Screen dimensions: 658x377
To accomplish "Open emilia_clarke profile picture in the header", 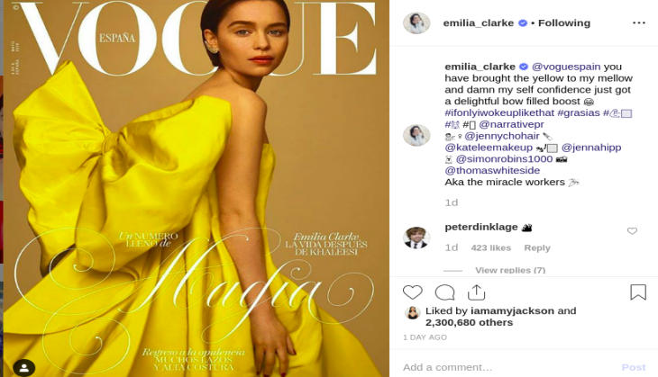I will 416,23.
